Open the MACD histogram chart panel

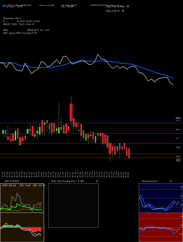click(22, 227)
